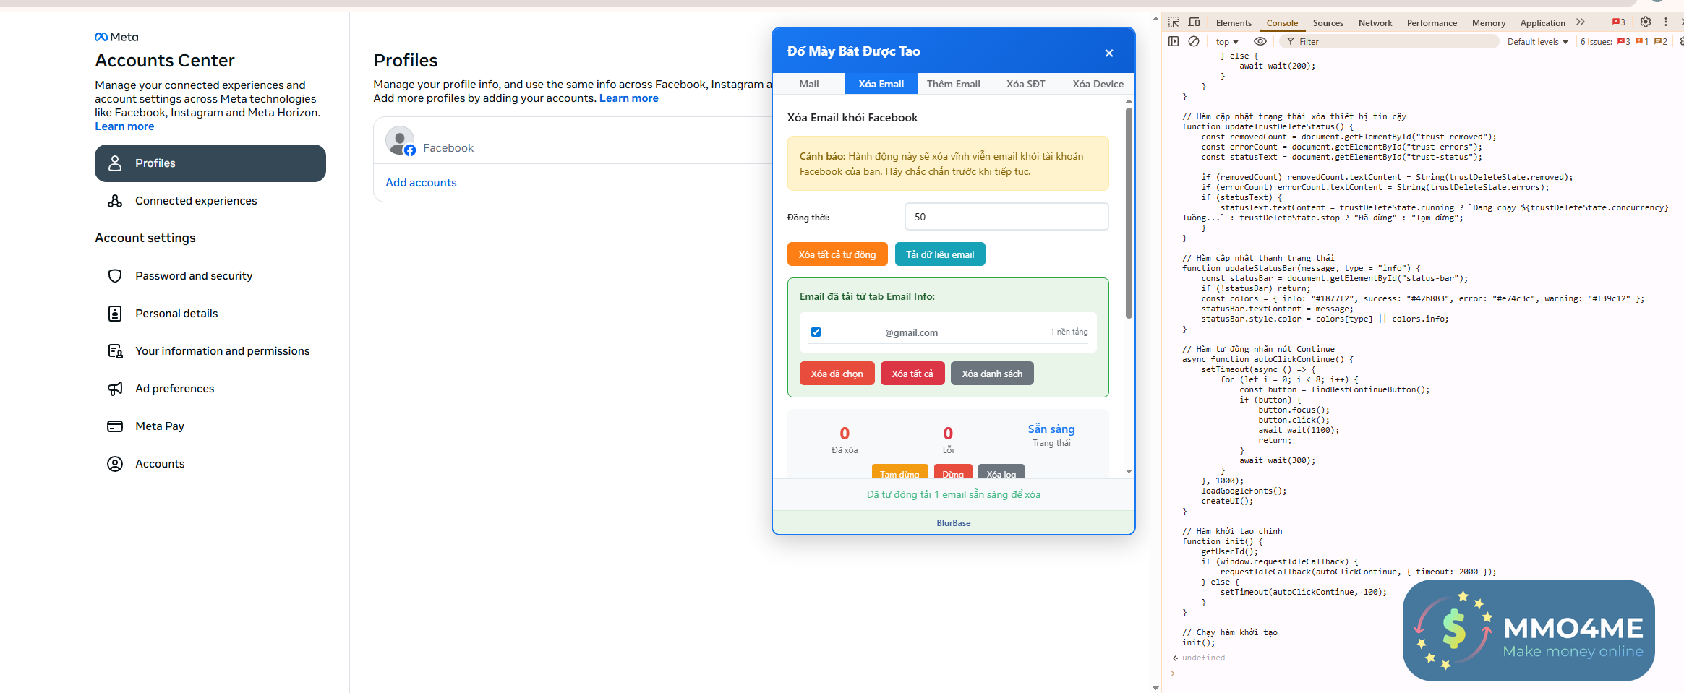Click the popup scrollbar down arrow
Viewport: 1684px width, 693px height.
coord(1129,471)
